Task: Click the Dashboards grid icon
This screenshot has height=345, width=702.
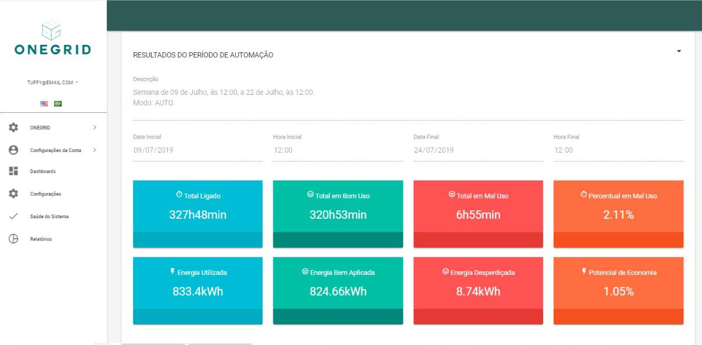Action: click(x=13, y=171)
